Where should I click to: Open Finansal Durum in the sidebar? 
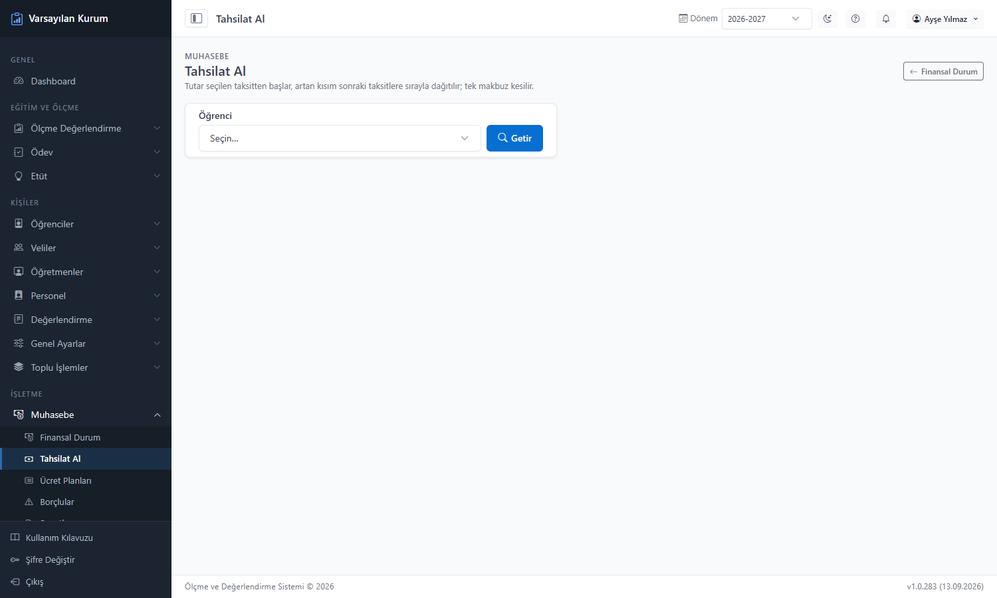pos(86,437)
